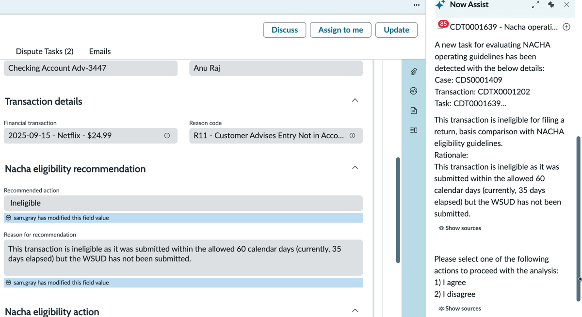The height and width of the screenshot is (317, 582).
Task: Click the Checking Account Adv-3447 field
Action: (91, 68)
